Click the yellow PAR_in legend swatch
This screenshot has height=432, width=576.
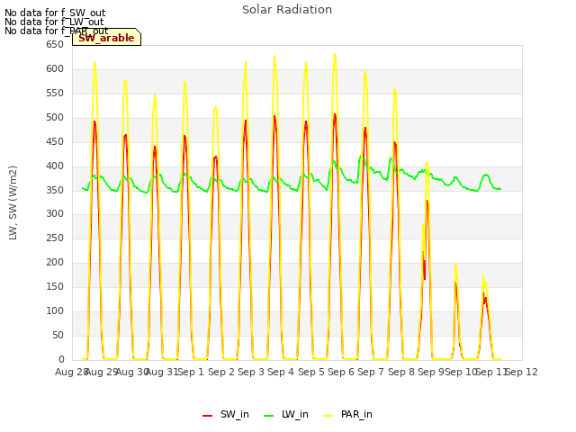[328, 416]
